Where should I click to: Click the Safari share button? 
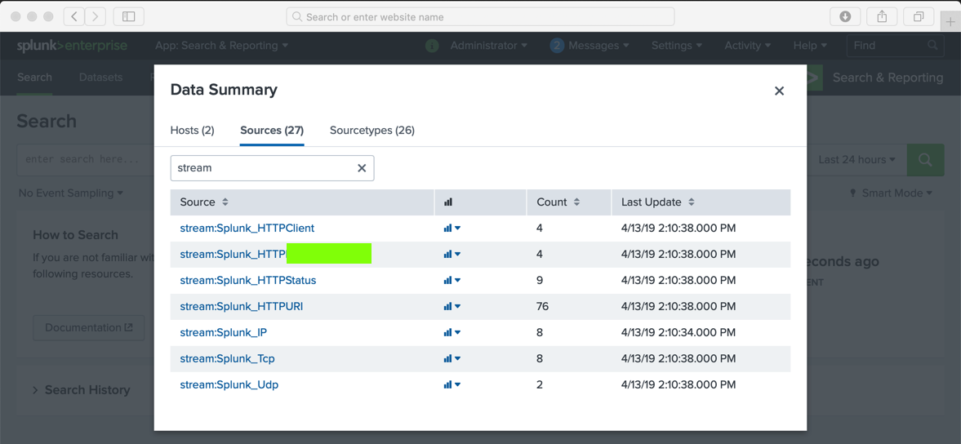882,16
